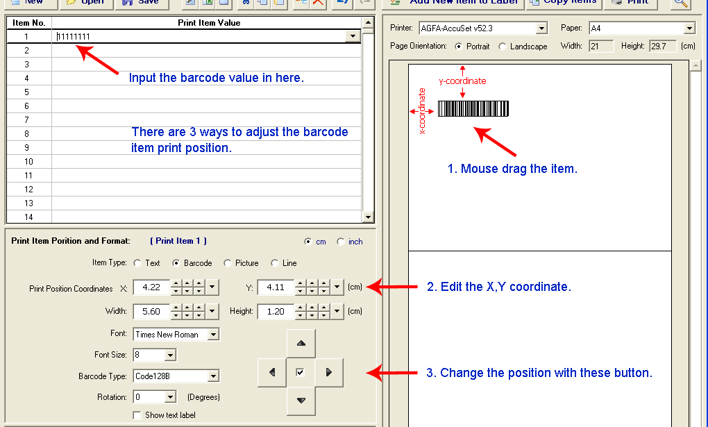Toggle the checkbox in the arrow pad center
708x427 pixels.
tap(300, 373)
